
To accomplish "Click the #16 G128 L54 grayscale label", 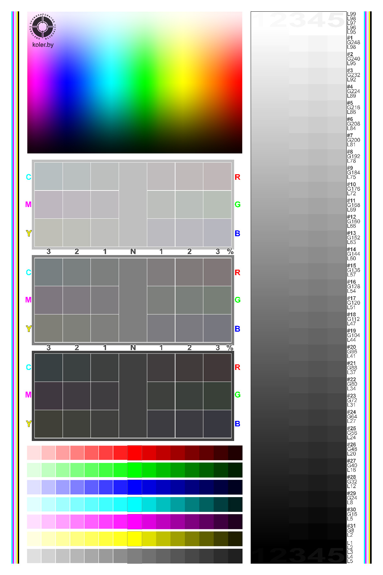I will tap(353, 287).
